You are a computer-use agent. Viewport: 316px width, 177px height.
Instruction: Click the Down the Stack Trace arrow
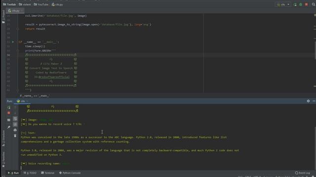click(x=15, y=113)
